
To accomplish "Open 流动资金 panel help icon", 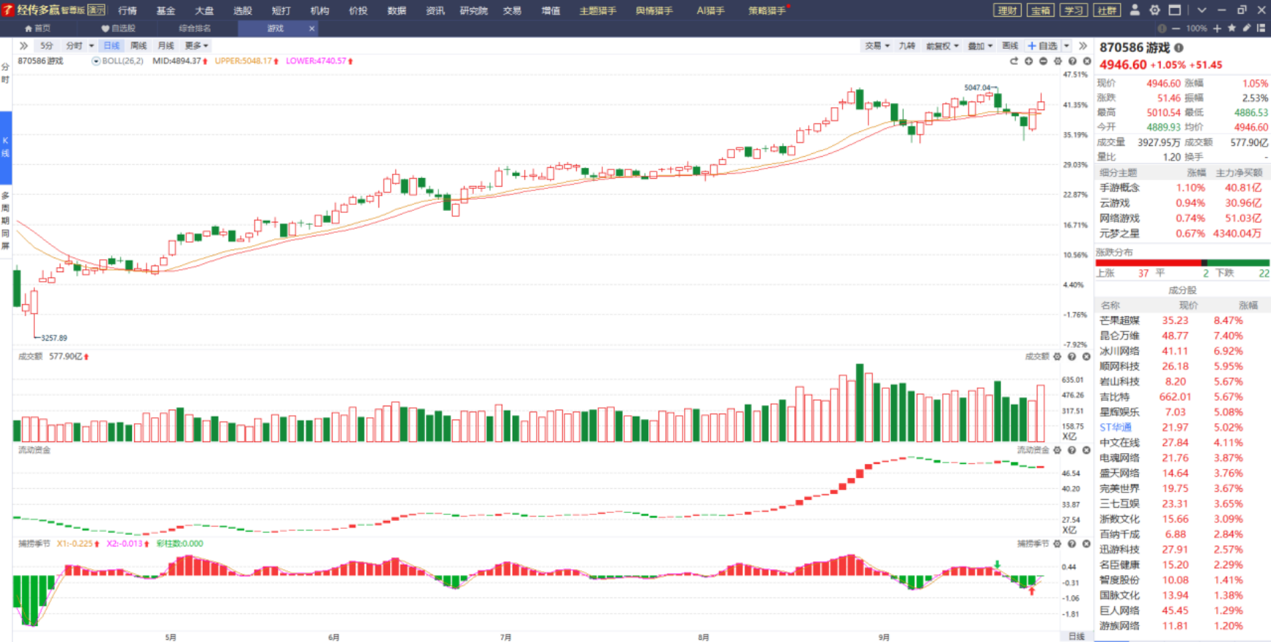I will (1072, 450).
